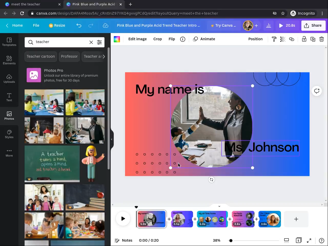Open a new browser tab
Viewport: 328px width, 246px height.
(130, 4)
